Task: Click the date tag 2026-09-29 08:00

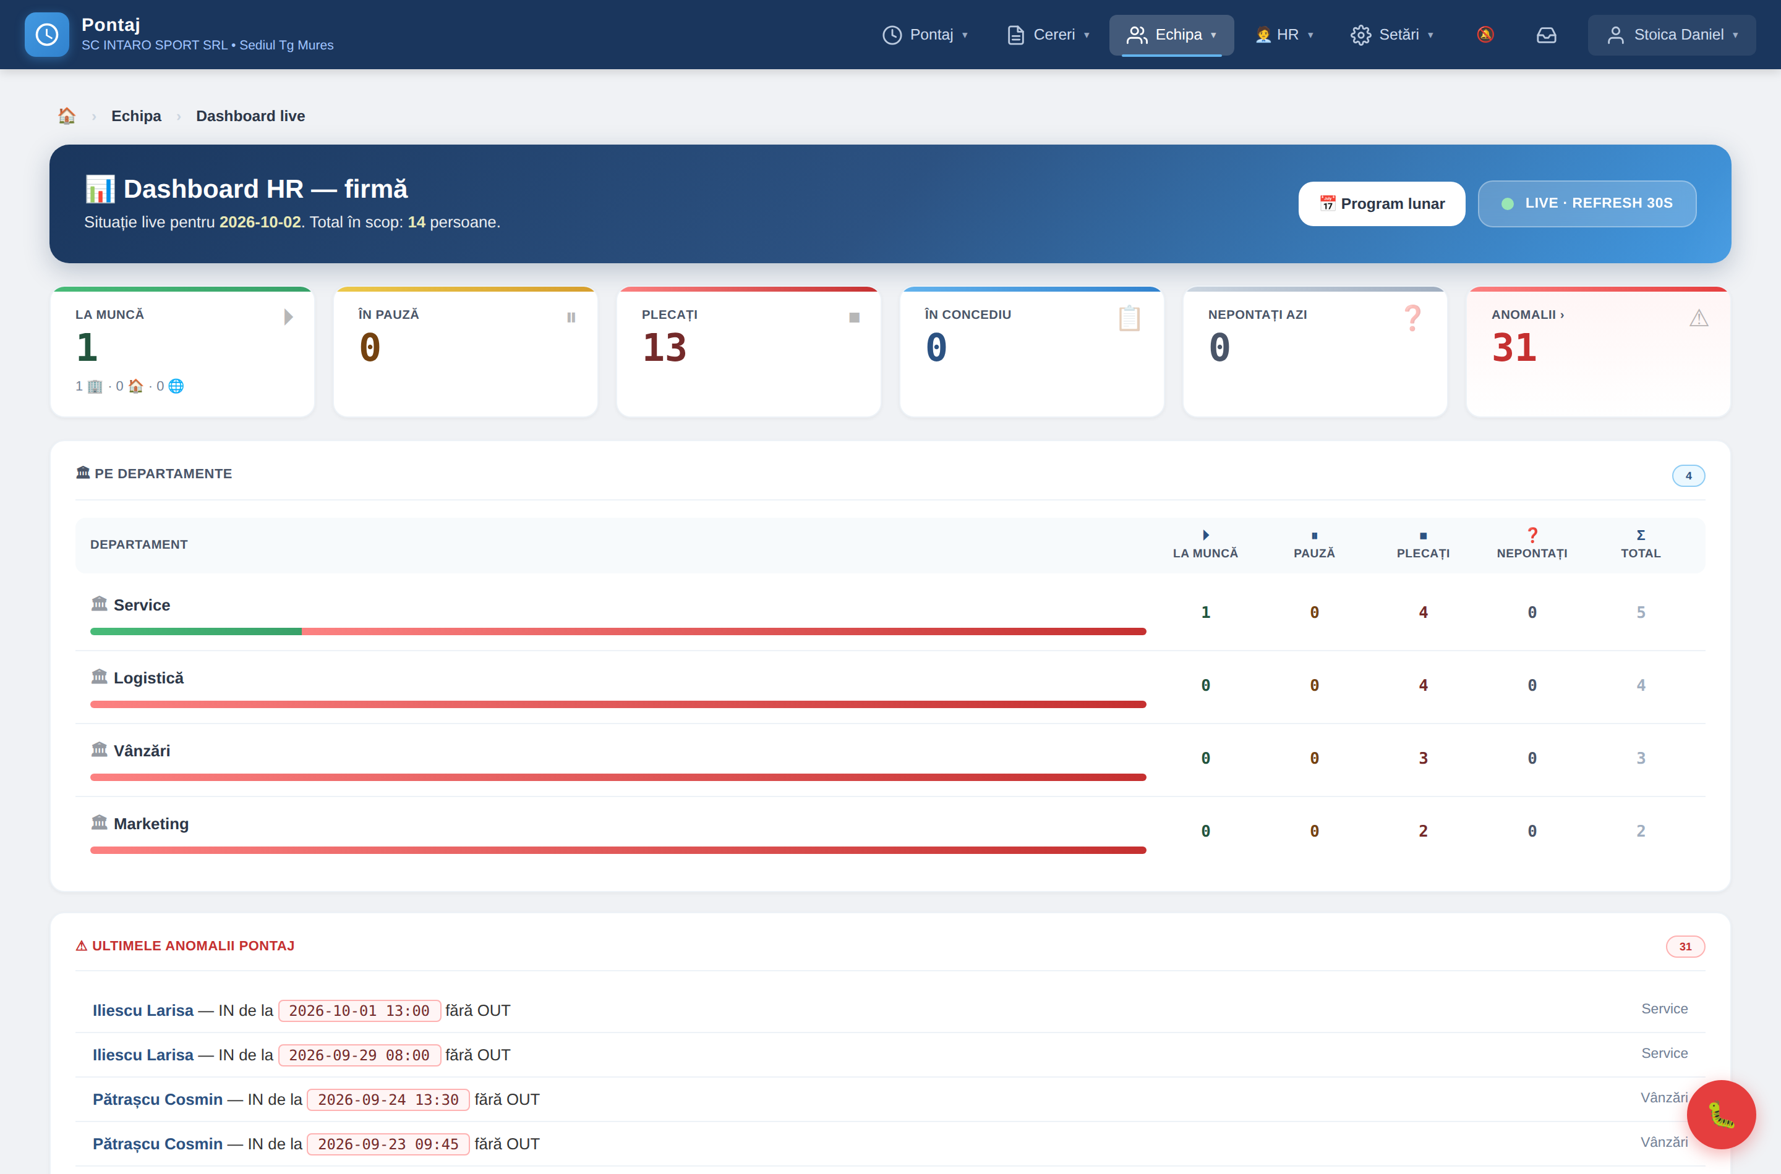Action: point(360,1055)
